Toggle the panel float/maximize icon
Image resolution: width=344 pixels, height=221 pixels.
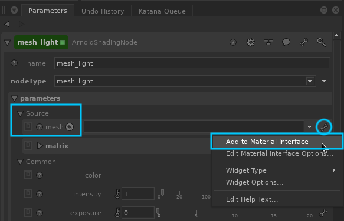324,10
